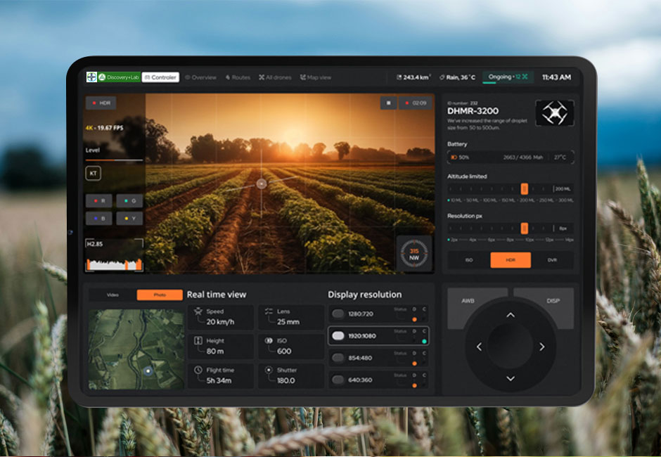The height and width of the screenshot is (457, 661).
Task: Click the DHMR-3200 drone title
Action: 473,111
